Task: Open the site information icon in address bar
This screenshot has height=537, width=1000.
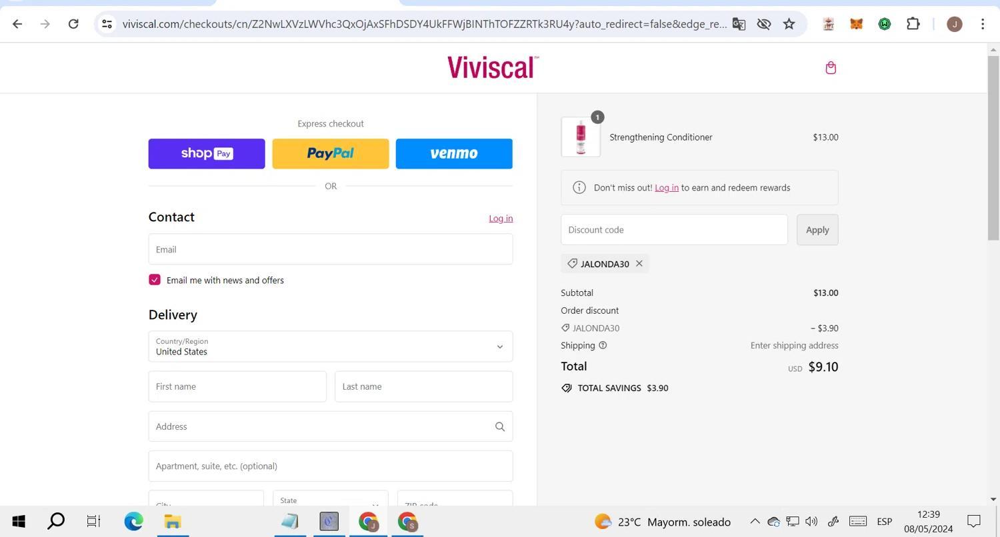Action: click(107, 24)
